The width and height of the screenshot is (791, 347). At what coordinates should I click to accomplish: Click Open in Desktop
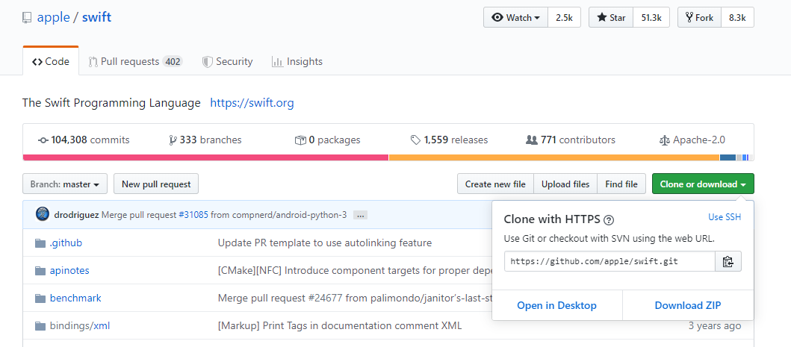coord(556,305)
